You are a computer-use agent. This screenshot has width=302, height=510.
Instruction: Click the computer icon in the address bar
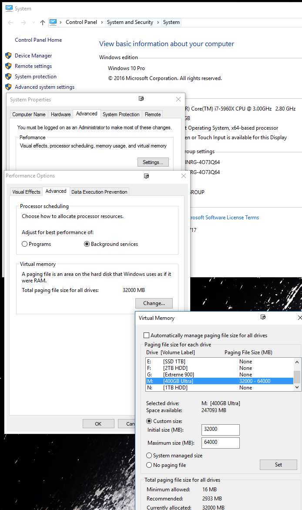(53, 22)
